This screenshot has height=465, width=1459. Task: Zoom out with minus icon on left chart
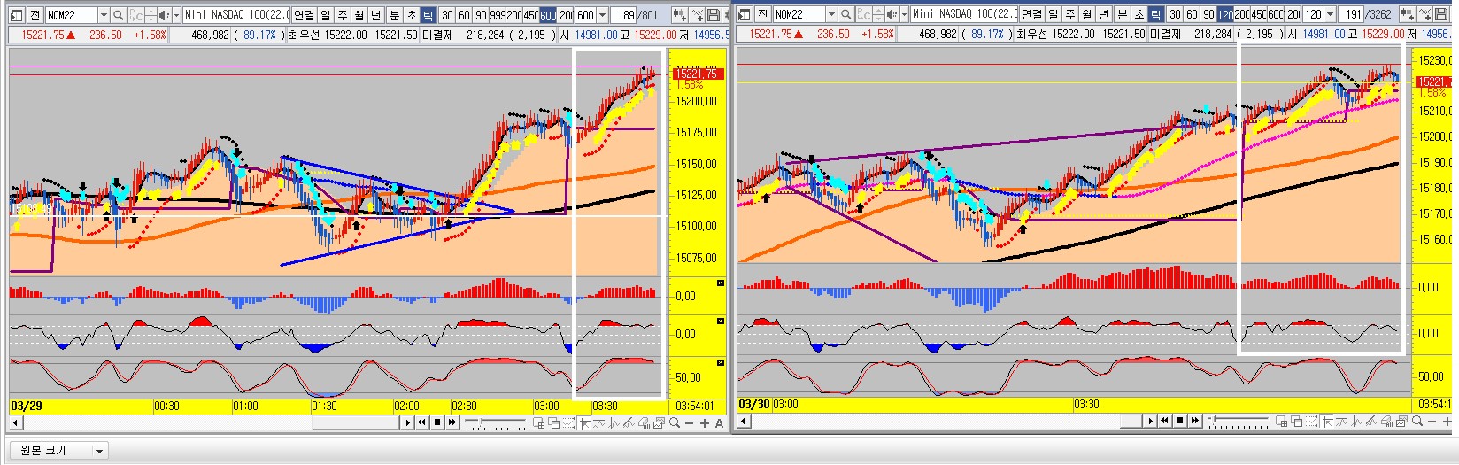point(690,423)
